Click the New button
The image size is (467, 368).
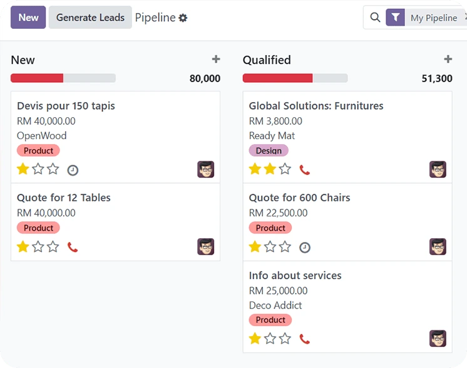pos(28,18)
